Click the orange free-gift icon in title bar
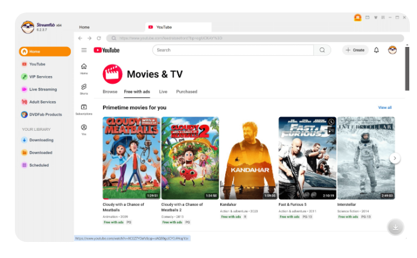This screenshot has height=258, width=417. pos(357,18)
